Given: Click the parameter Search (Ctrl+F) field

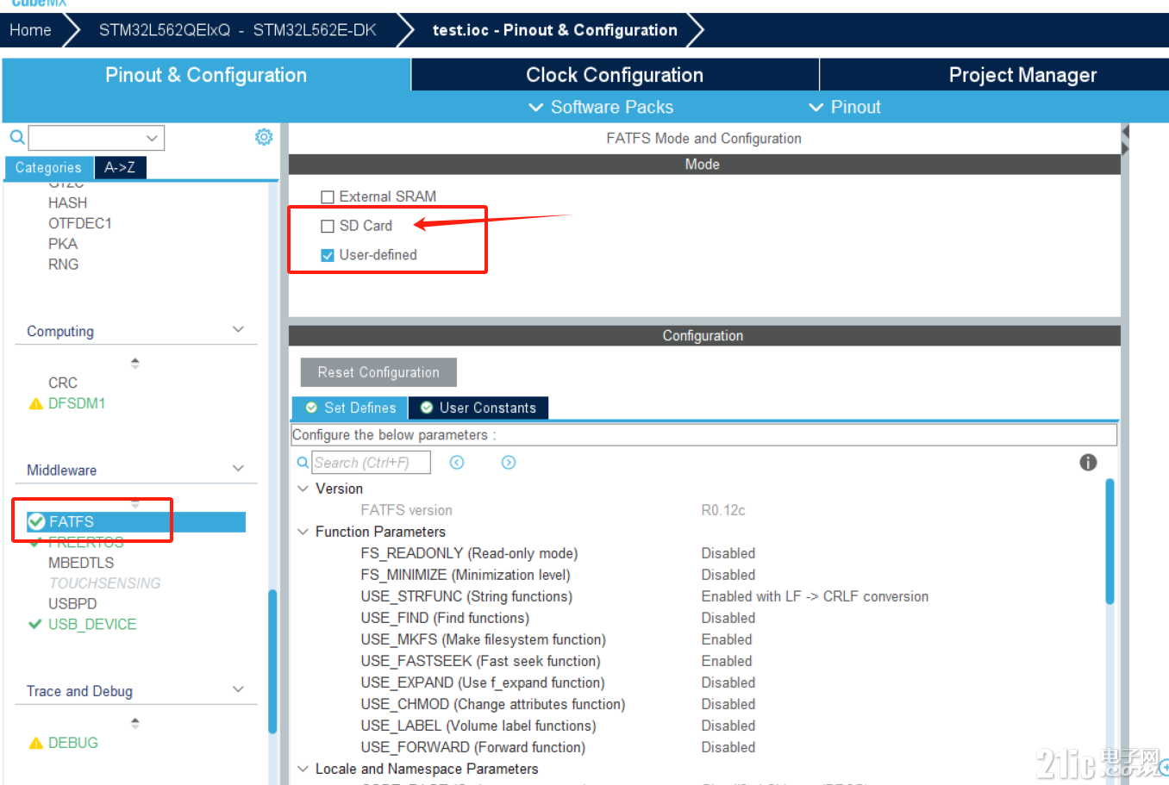Looking at the screenshot, I should point(371,463).
